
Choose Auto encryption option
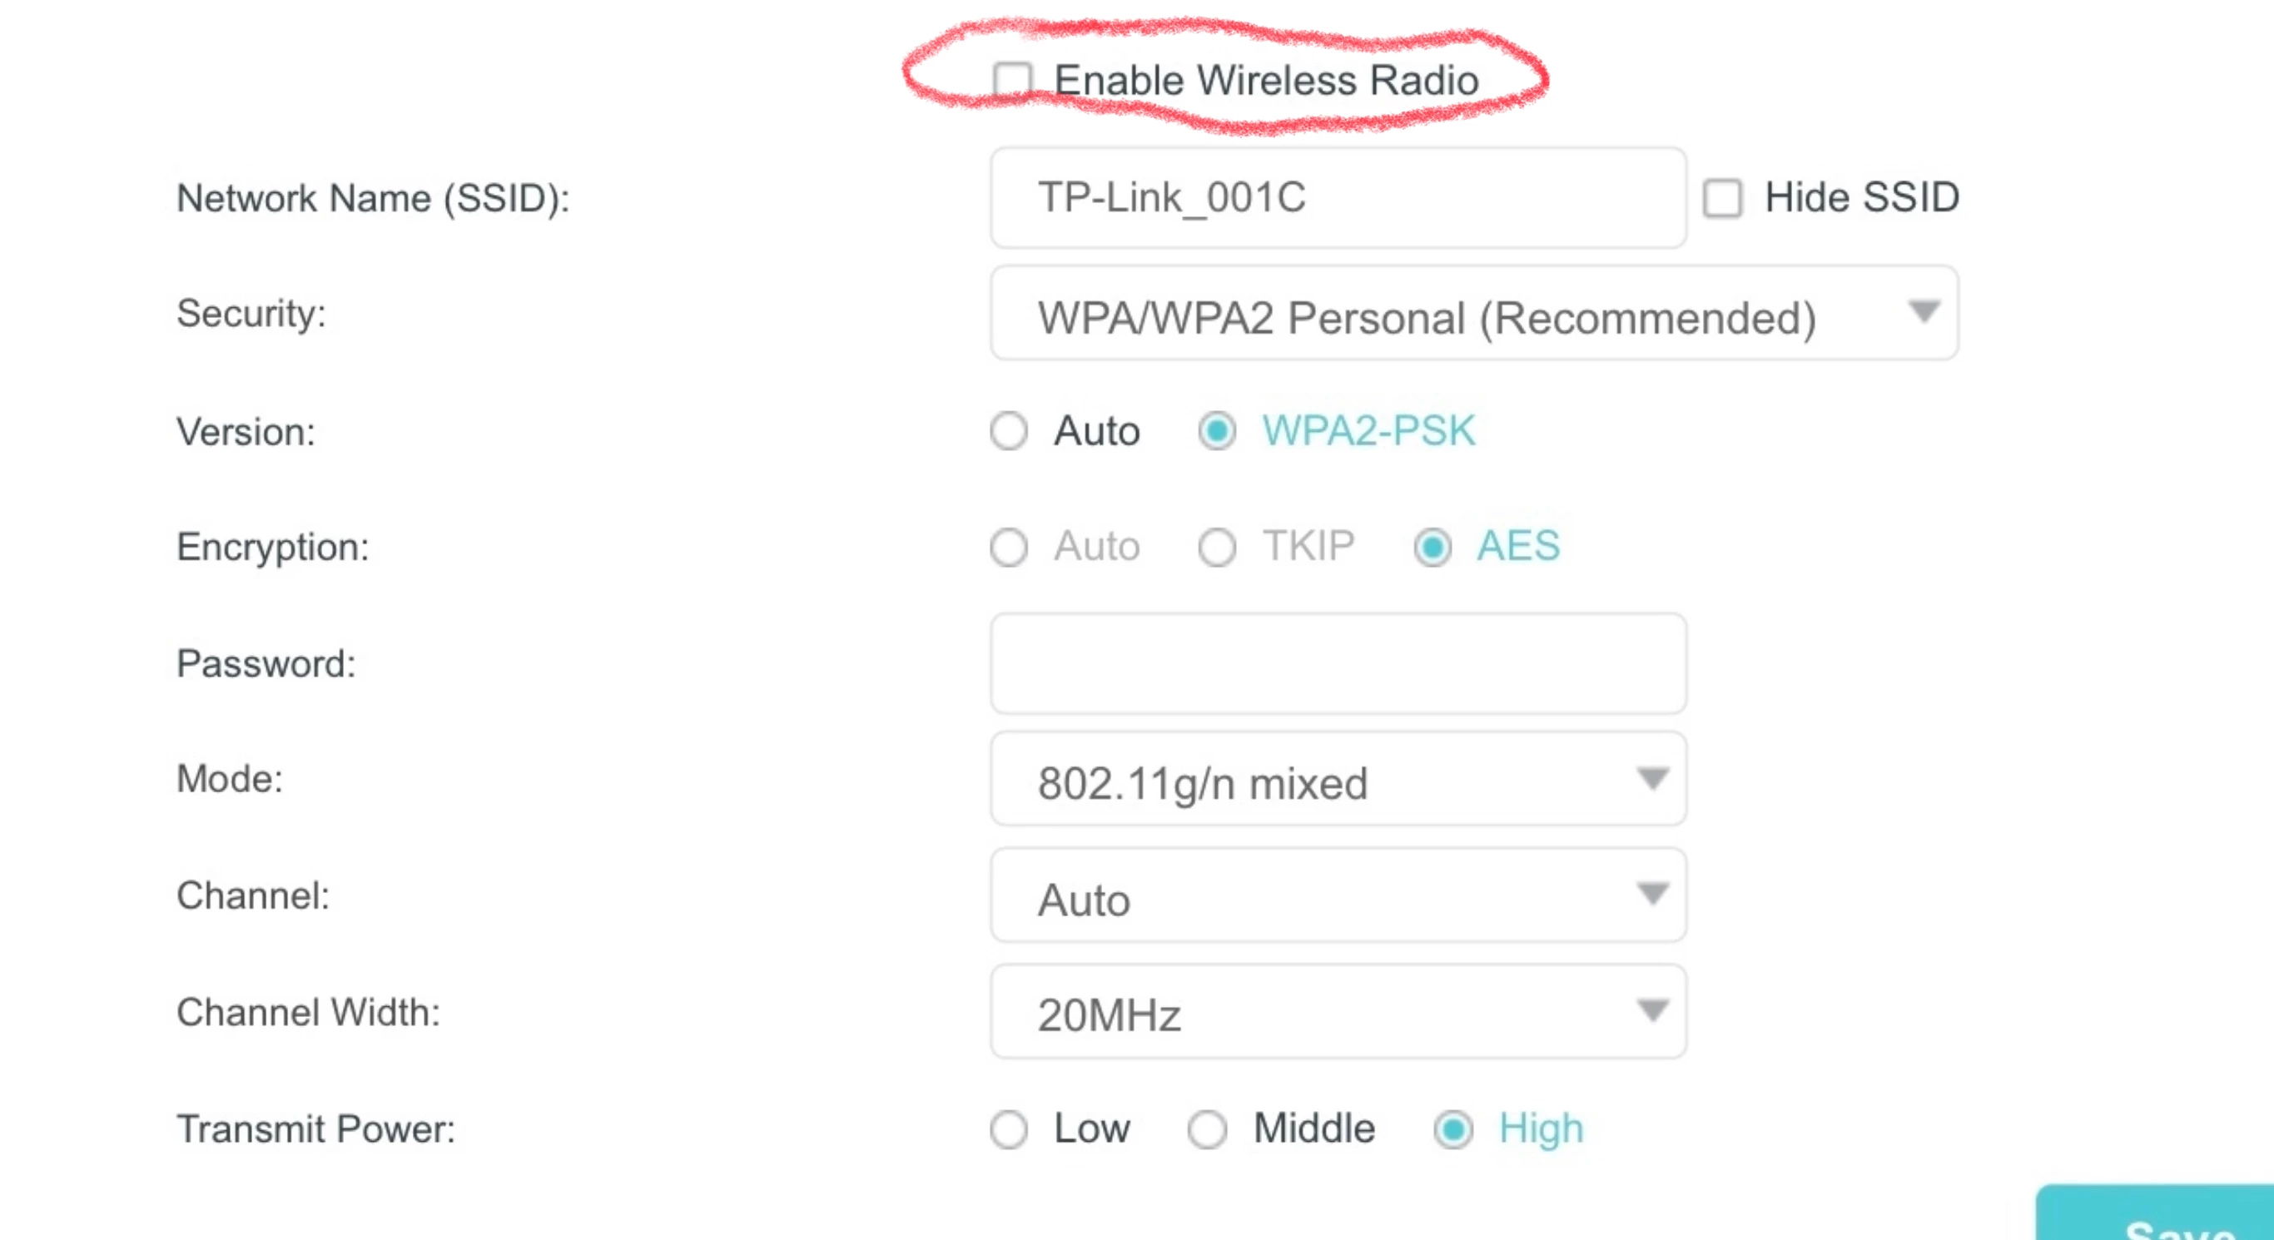1008,546
